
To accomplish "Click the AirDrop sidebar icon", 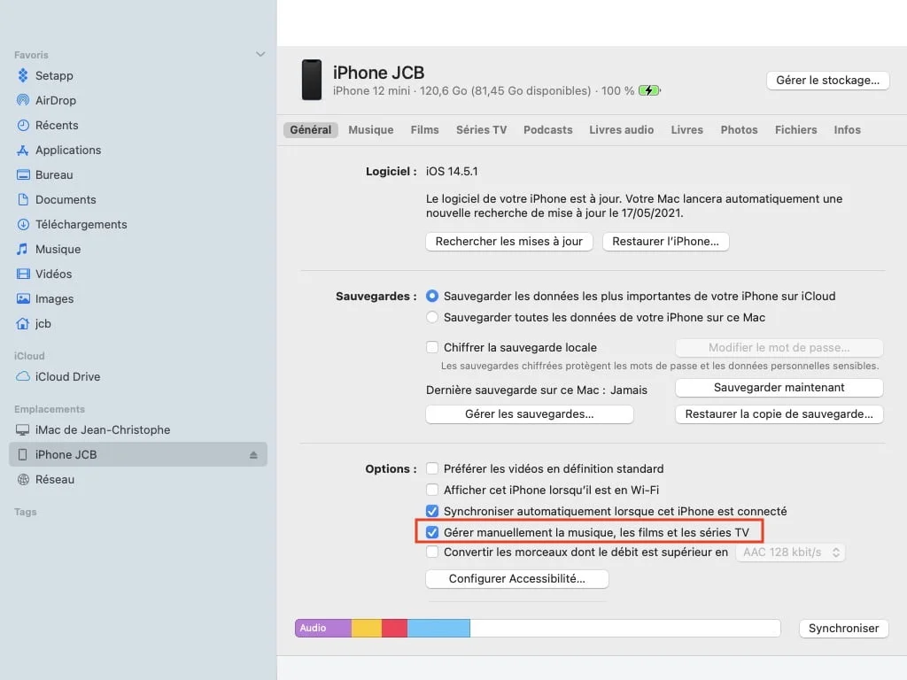I will [x=22, y=101].
